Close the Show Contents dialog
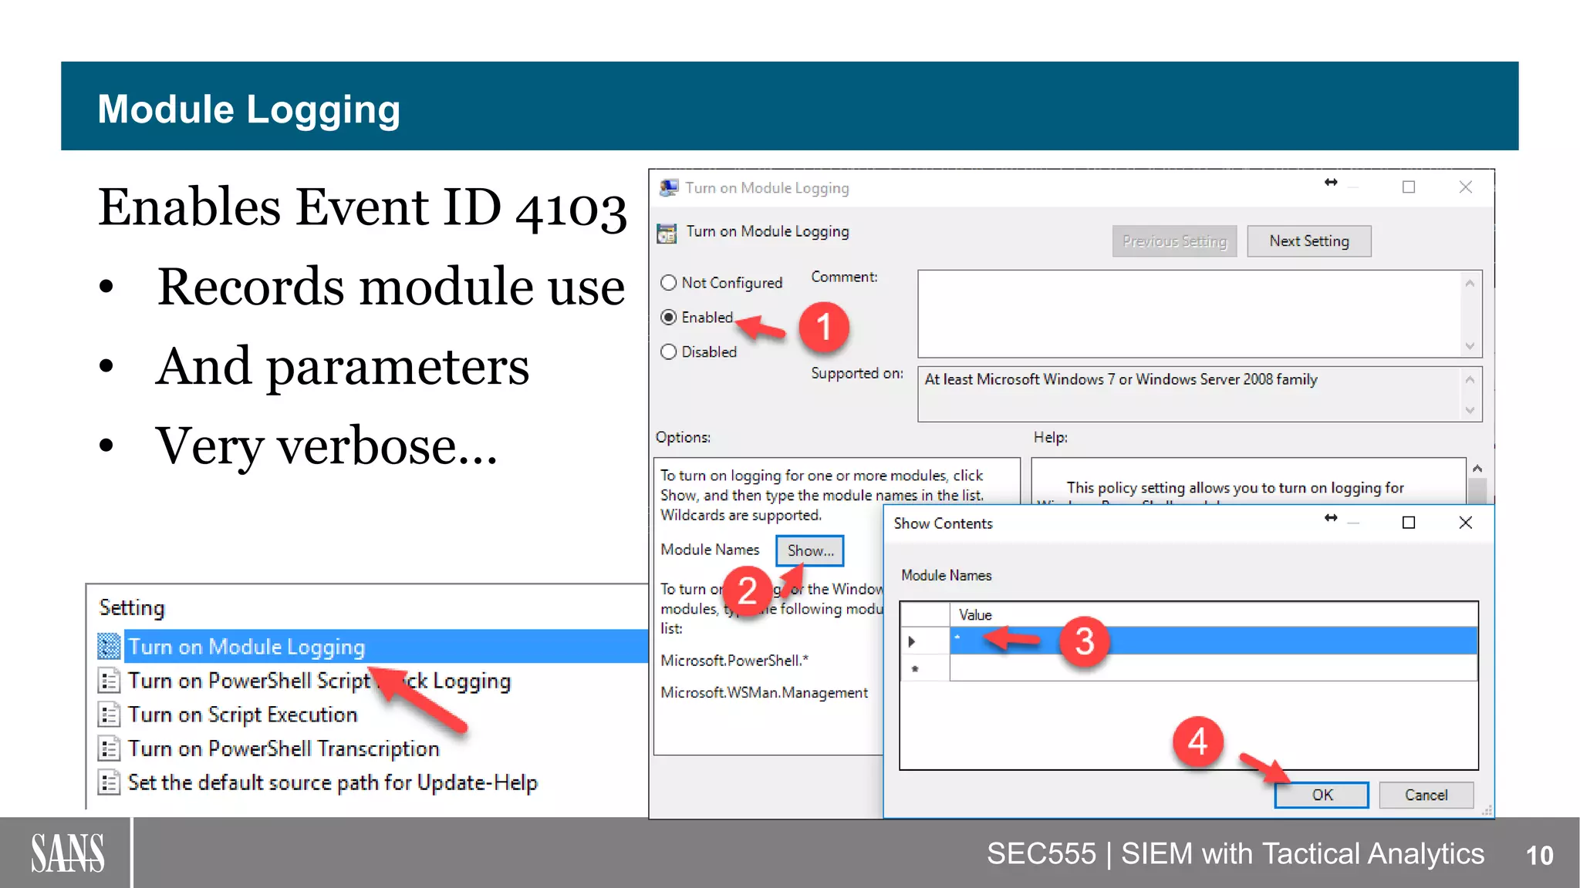This screenshot has width=1580, height=888. 1466,523
